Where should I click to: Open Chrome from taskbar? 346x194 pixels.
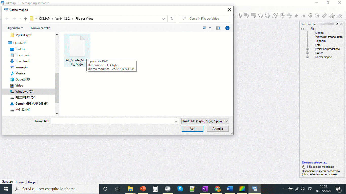(x=217, y=189)
